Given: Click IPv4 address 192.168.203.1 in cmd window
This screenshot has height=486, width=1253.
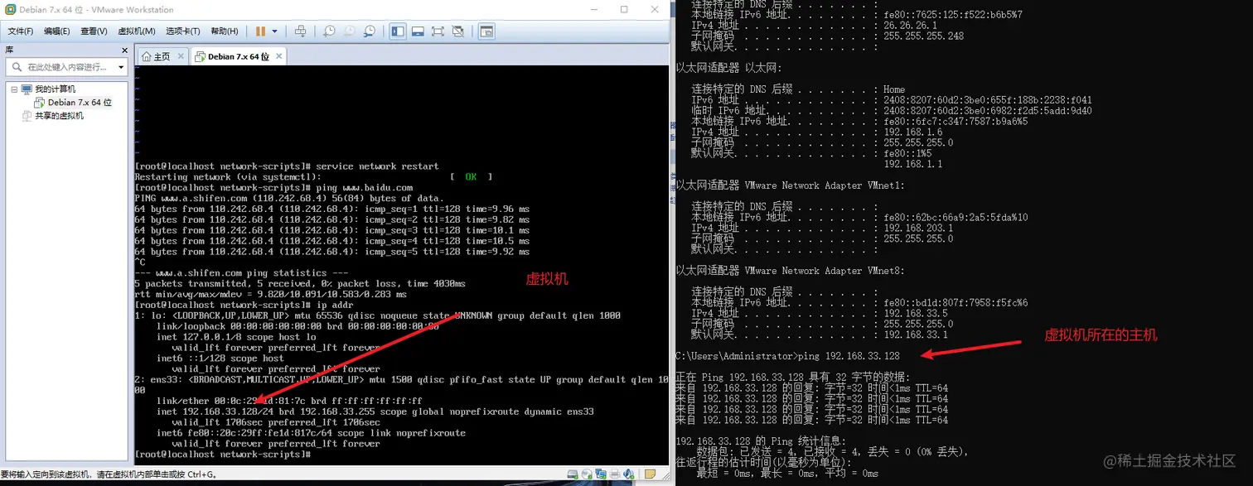Looking at the screenshot, I should click(918, 228).
